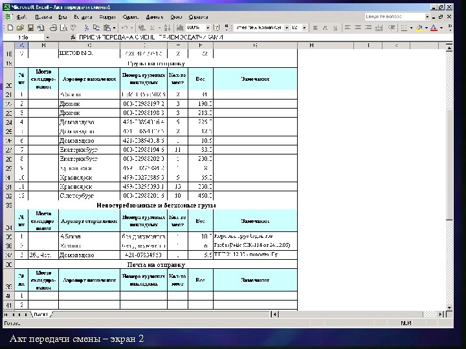Expand the Paste options arrow

click(x=114, y=28)
